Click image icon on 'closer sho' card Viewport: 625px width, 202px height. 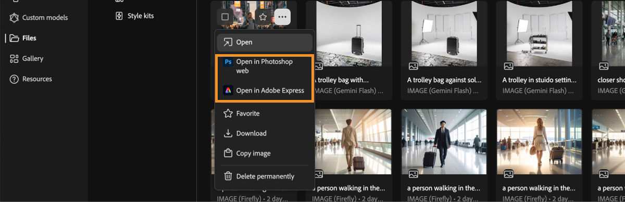(604, 66)
